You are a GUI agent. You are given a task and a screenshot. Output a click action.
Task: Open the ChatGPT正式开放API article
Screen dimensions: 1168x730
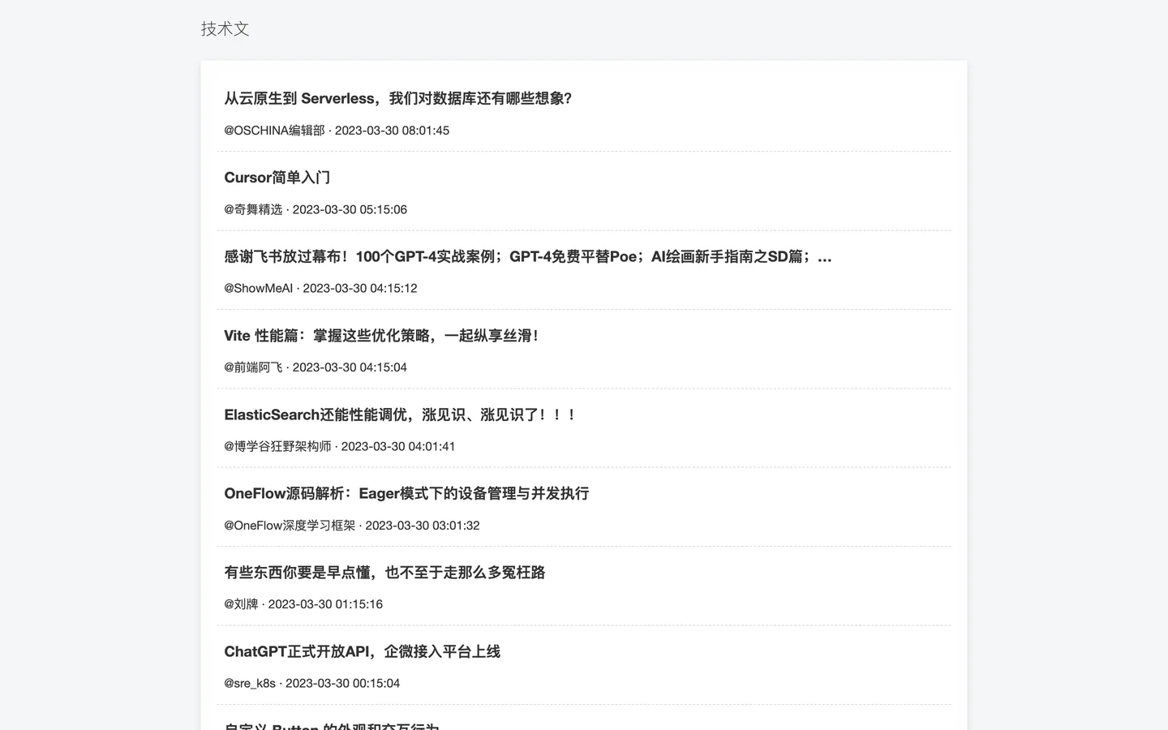pos(362,652)
